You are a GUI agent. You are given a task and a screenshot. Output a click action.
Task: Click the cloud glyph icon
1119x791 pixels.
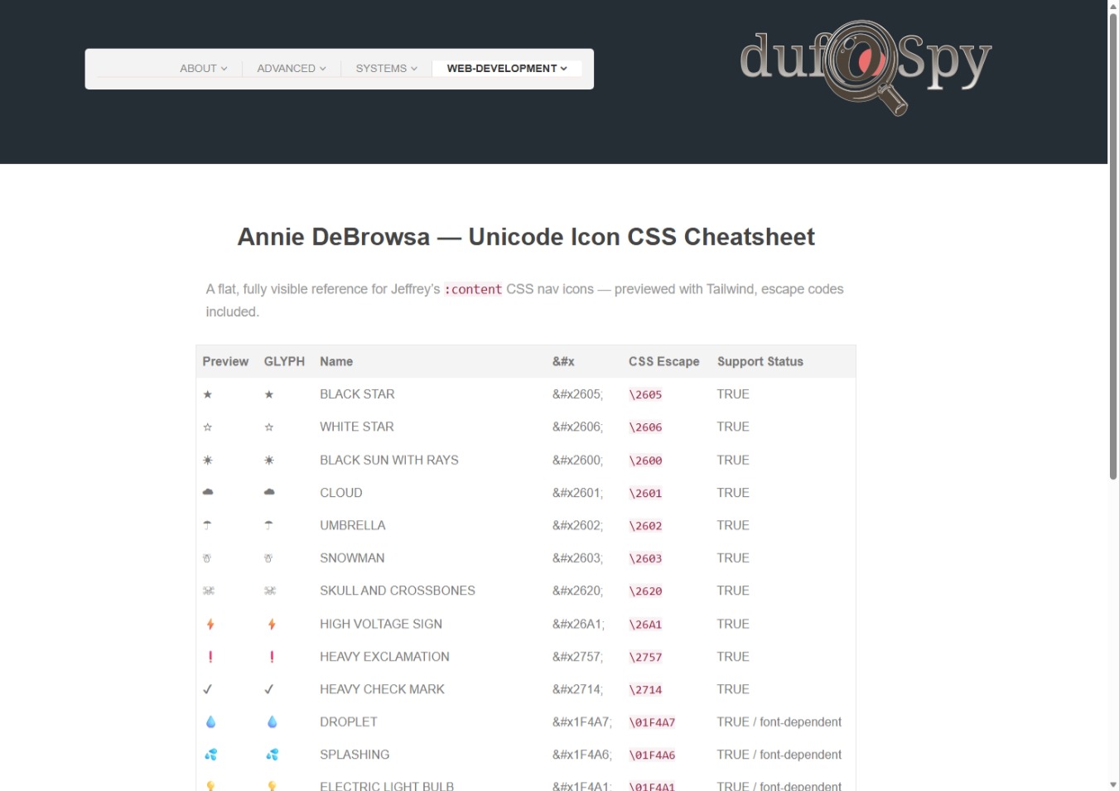(269, 492)
